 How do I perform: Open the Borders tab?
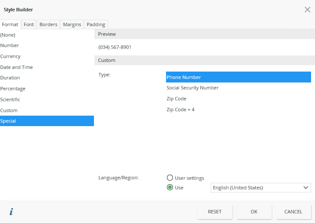coord(48,24)
